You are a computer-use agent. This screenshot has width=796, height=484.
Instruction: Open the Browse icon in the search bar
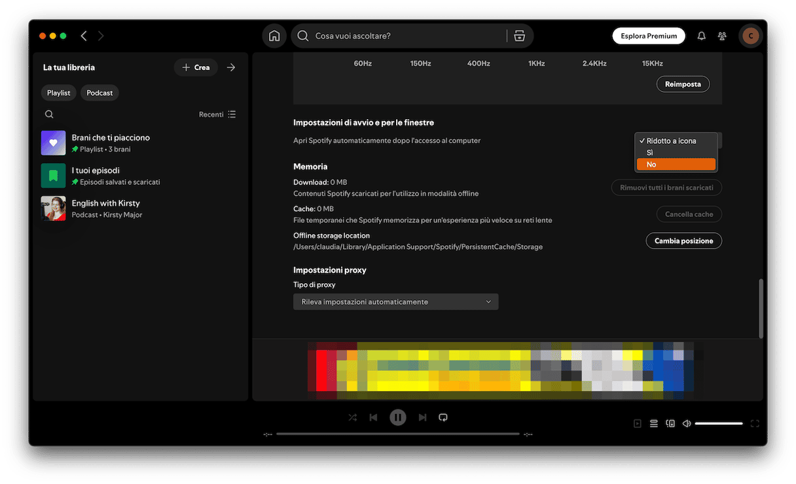520,36
